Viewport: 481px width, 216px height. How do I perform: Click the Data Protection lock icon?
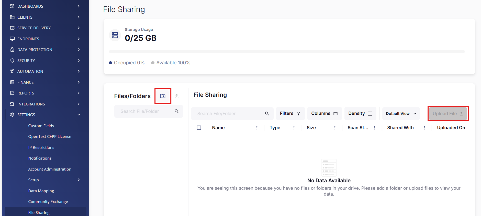12,50
